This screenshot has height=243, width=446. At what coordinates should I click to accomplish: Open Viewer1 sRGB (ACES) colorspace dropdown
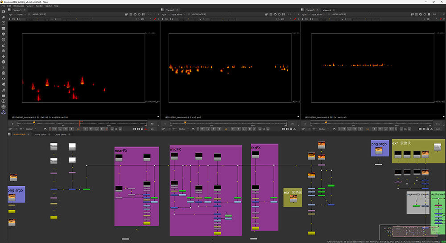(51, 14)
